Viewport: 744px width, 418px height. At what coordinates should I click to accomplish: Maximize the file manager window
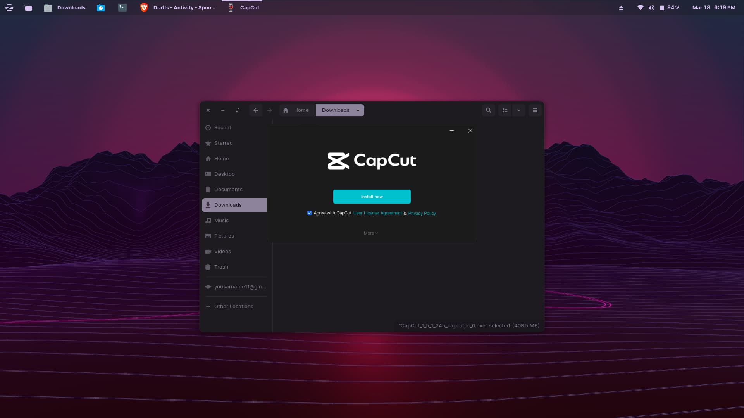click(x=238, y=110)
